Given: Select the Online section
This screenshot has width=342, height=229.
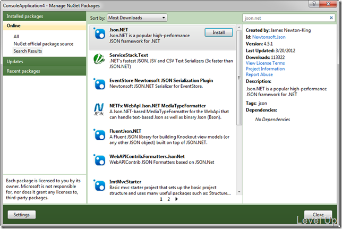Looking at the screenshot, I should [45, 26].
